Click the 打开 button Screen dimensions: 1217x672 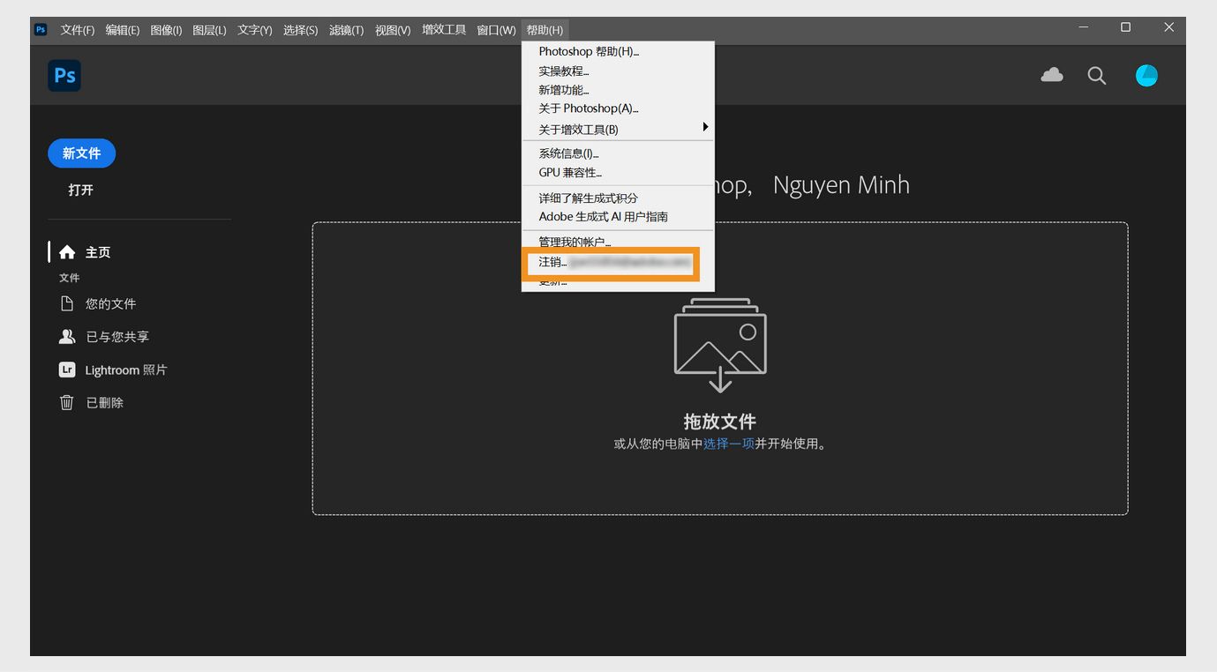pyautogui.click(x=81, y=190)
